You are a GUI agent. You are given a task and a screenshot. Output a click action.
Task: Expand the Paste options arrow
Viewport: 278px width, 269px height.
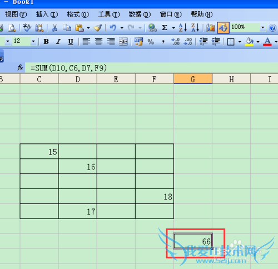(88, 28)
